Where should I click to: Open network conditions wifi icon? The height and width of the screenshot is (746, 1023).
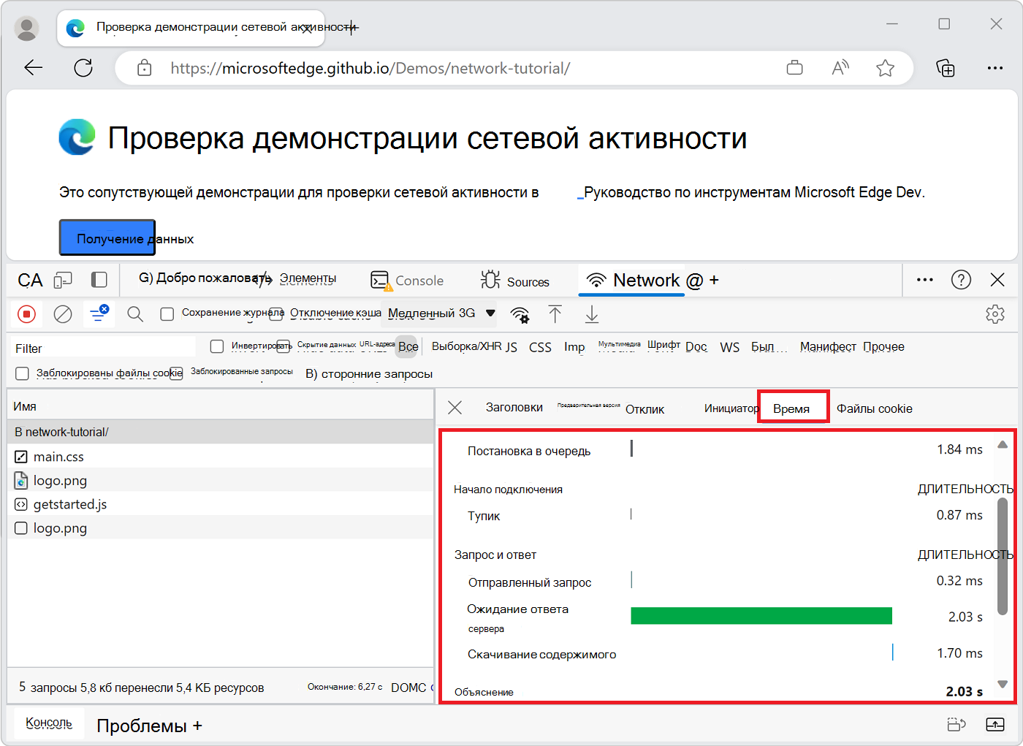(x=520, y=314)
